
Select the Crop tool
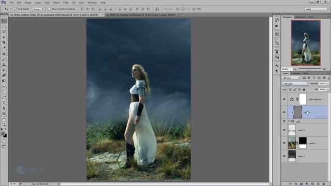click(4, 42)
